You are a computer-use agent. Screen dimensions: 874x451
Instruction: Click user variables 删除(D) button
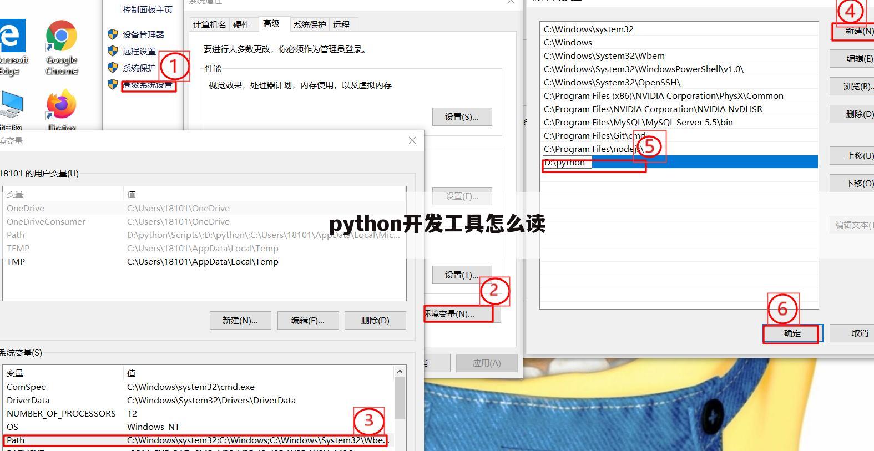point(375,320)
